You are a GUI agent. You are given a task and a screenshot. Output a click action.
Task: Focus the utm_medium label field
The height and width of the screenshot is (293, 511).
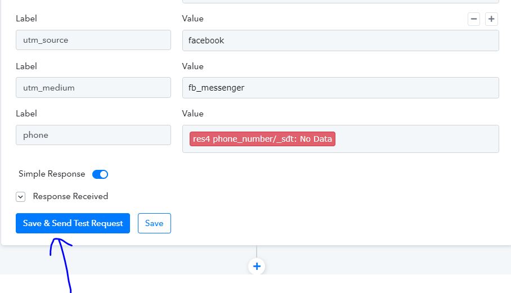point(93,88)
